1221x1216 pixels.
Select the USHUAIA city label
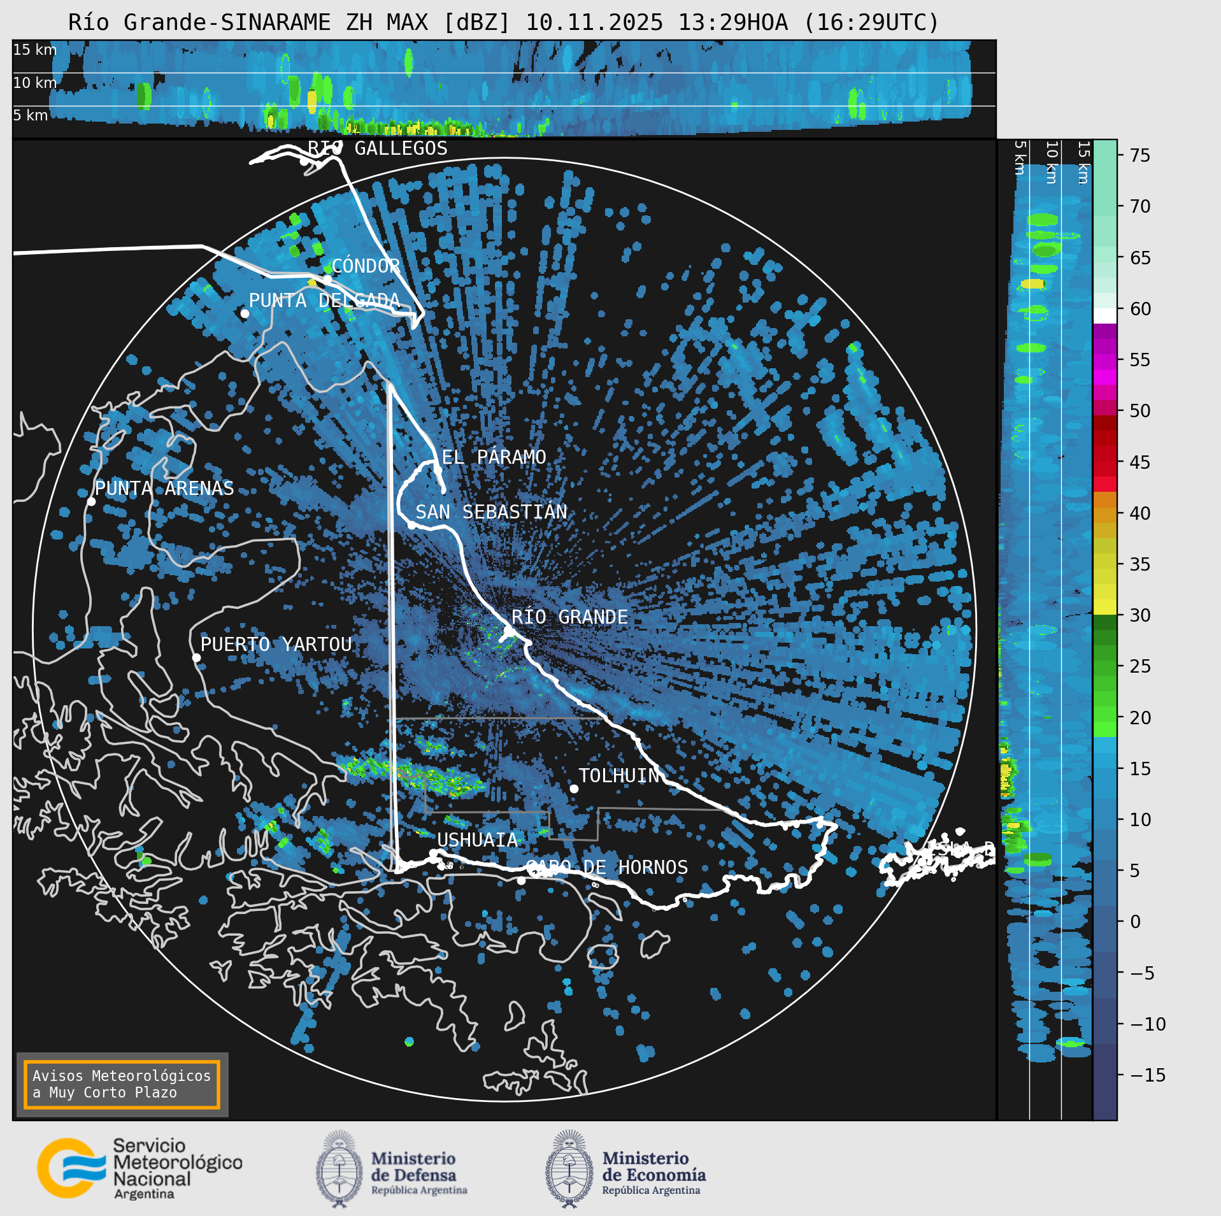(478, 840)
